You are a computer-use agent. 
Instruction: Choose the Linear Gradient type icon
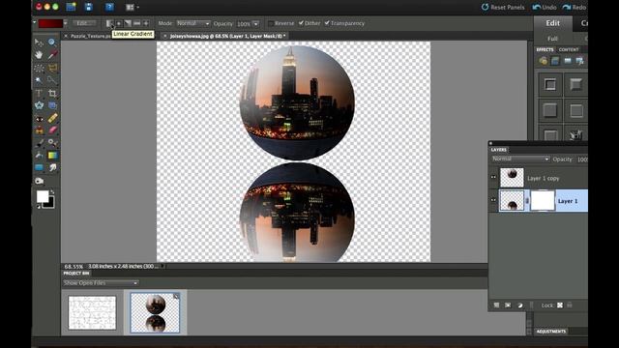pos(109,23)
